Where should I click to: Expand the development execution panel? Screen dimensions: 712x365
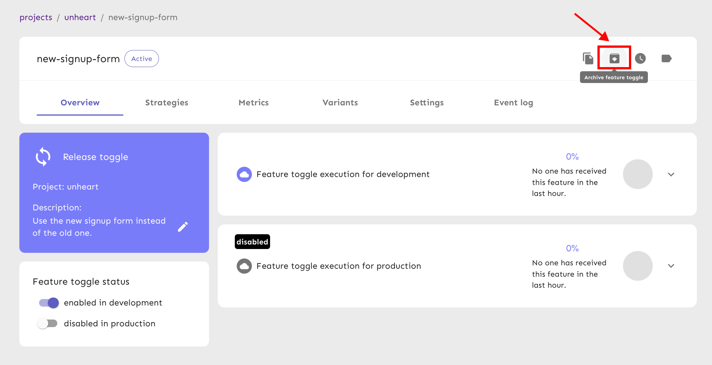click(x=671, y=174)
